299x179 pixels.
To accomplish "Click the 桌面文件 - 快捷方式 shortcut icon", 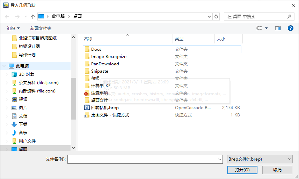I will 87,115.
